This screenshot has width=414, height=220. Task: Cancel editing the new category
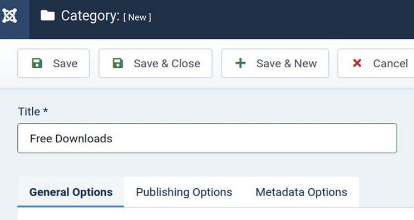coord(376,63)
